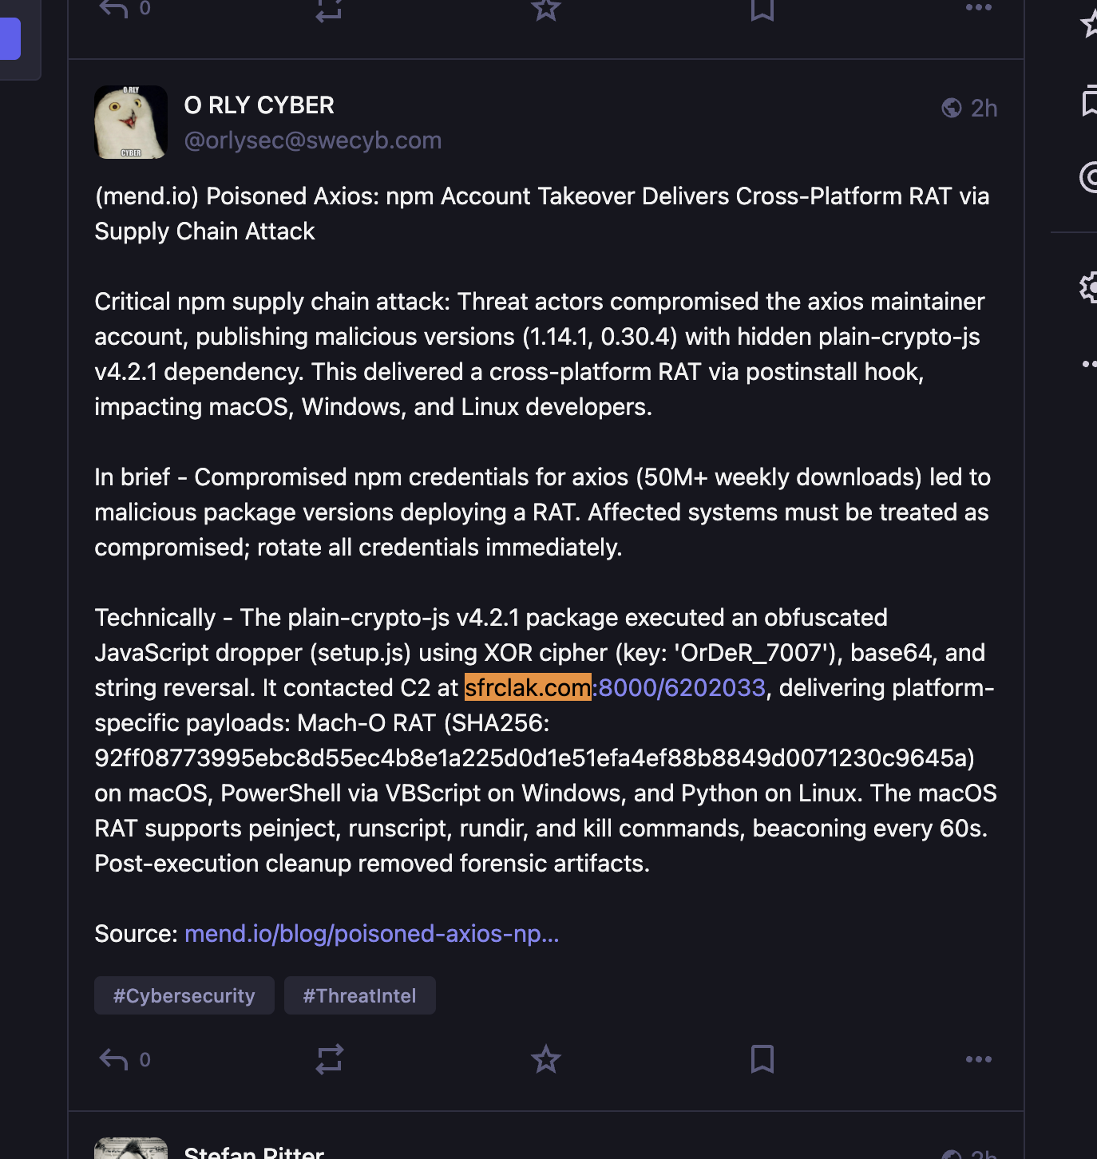Expand the three-dot menu on the post above

click(978, 8)
